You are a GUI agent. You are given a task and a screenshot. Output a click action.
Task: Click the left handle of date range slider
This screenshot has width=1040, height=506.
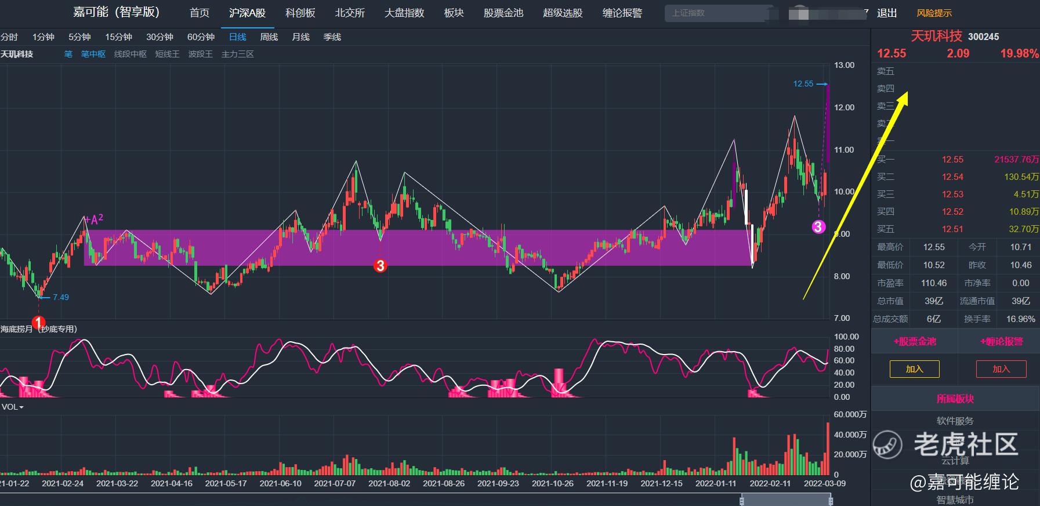[x=742, y=500]
